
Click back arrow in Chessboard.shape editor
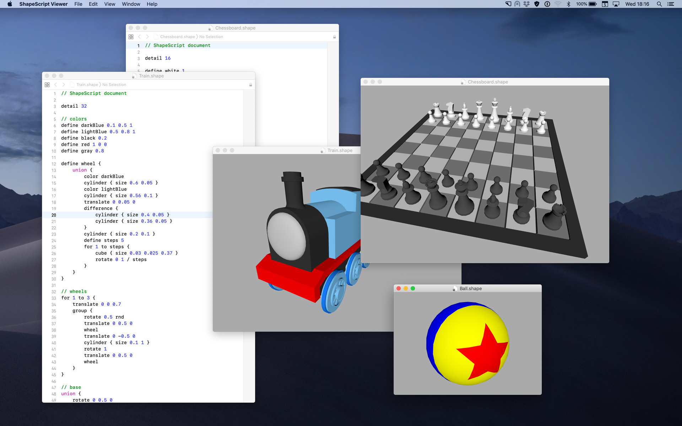coord(140,37)
